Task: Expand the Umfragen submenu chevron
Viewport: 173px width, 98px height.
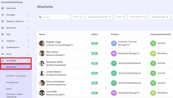Action: 28,15
